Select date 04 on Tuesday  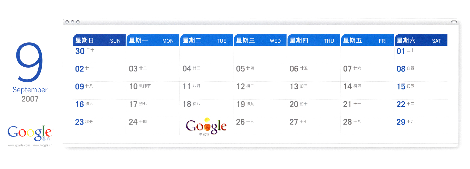[x=187, y=69]
